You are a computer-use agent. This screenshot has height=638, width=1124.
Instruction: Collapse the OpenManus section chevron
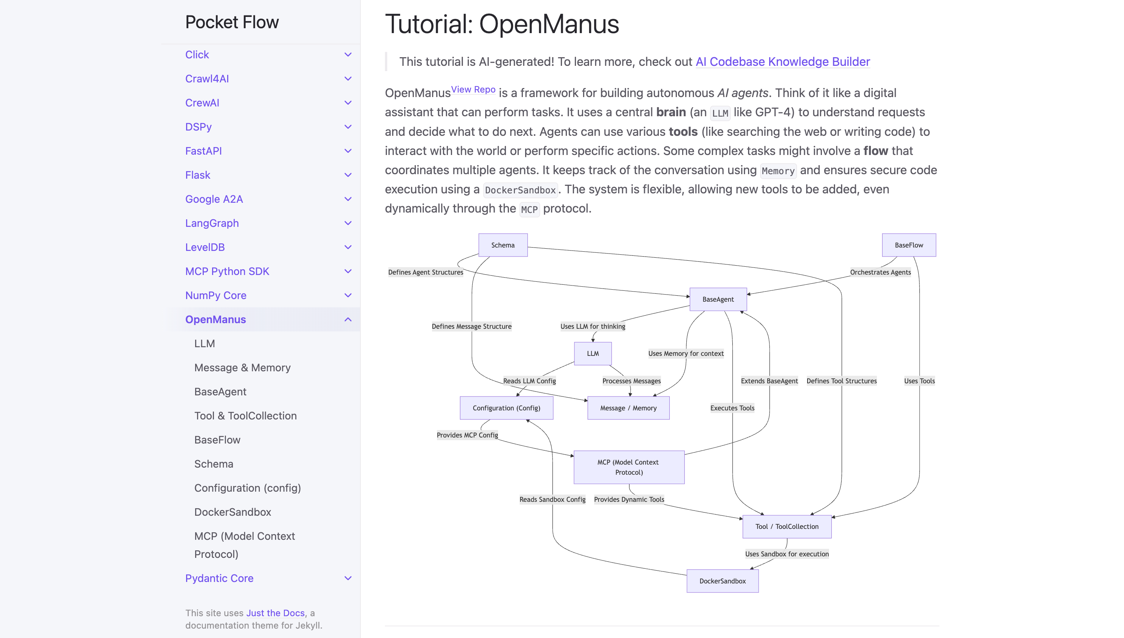(x=348, y=320)
